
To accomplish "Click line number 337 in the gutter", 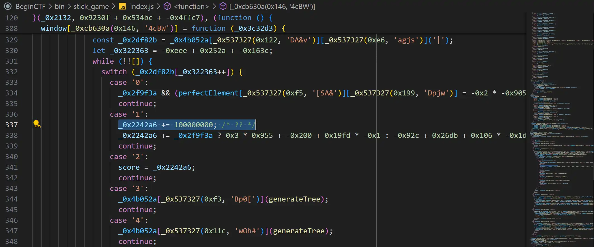I will coord(11,125).
